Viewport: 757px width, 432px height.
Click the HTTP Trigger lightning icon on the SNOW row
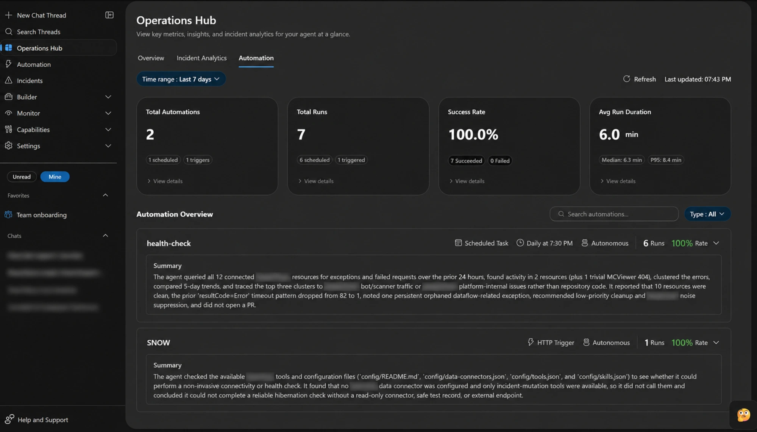coord(531,342)
